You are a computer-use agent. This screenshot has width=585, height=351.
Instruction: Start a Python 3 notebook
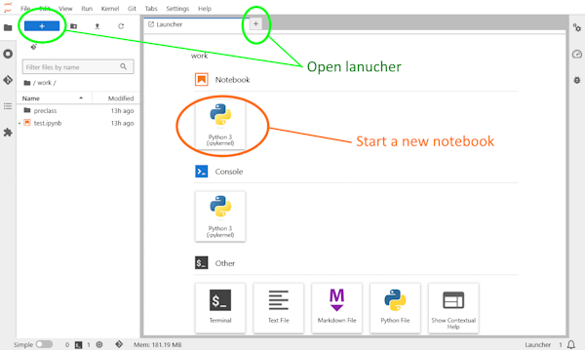[x=220, y=124]
